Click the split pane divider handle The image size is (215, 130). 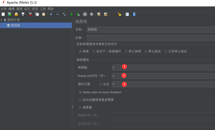tap(73, 107)
